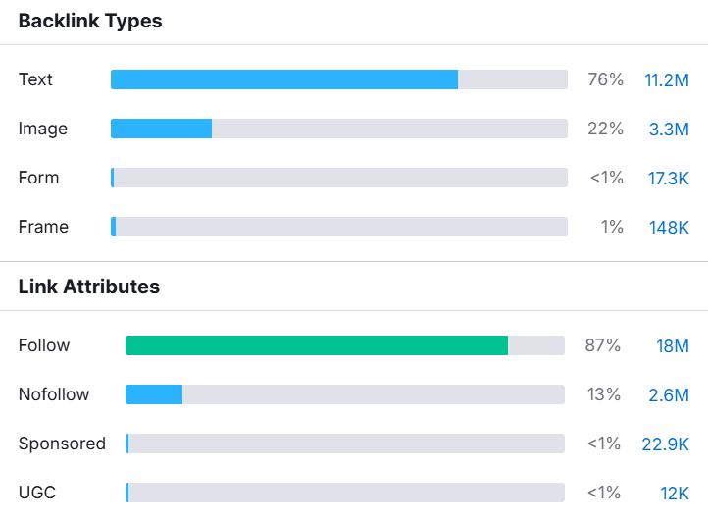Click the 3.3M Image backlinks count
This screenshot has width=708, height=522.
[x=668, y=129]
